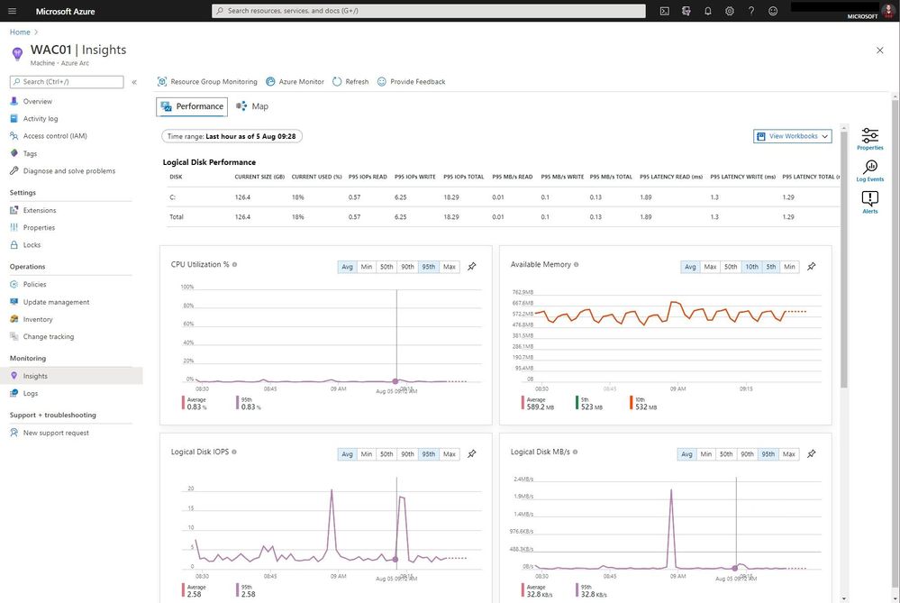
Task: Click P95 IOPs READ column header
Action: pyautogui.click(x=368, y=177)
